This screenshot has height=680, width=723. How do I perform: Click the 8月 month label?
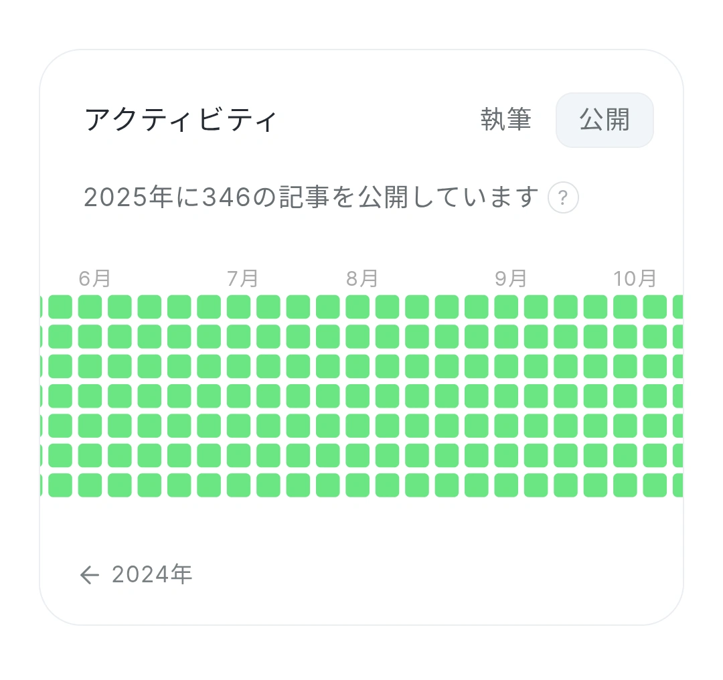coord(362,278)
